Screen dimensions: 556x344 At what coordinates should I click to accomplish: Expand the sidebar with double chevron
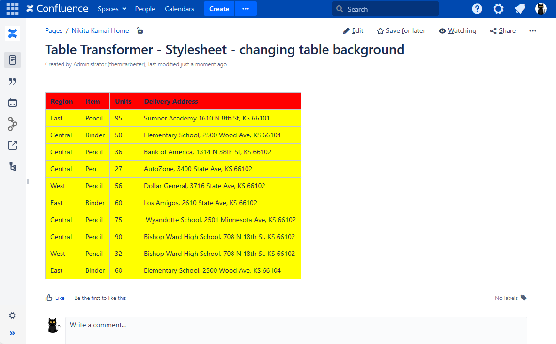13,333
